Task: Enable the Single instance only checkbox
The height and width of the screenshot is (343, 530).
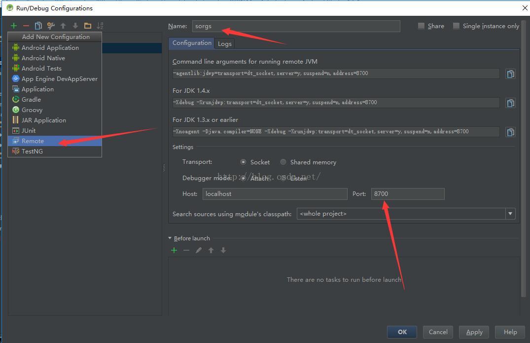Action: (x=456, y=26)
